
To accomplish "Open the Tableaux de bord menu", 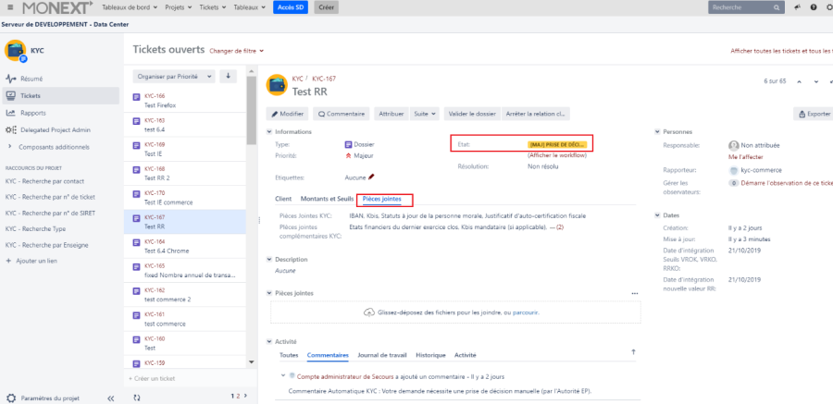I will point(129,7).
